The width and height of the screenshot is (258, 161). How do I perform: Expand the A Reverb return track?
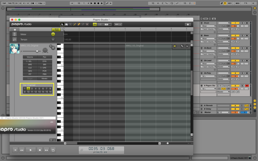202,106
